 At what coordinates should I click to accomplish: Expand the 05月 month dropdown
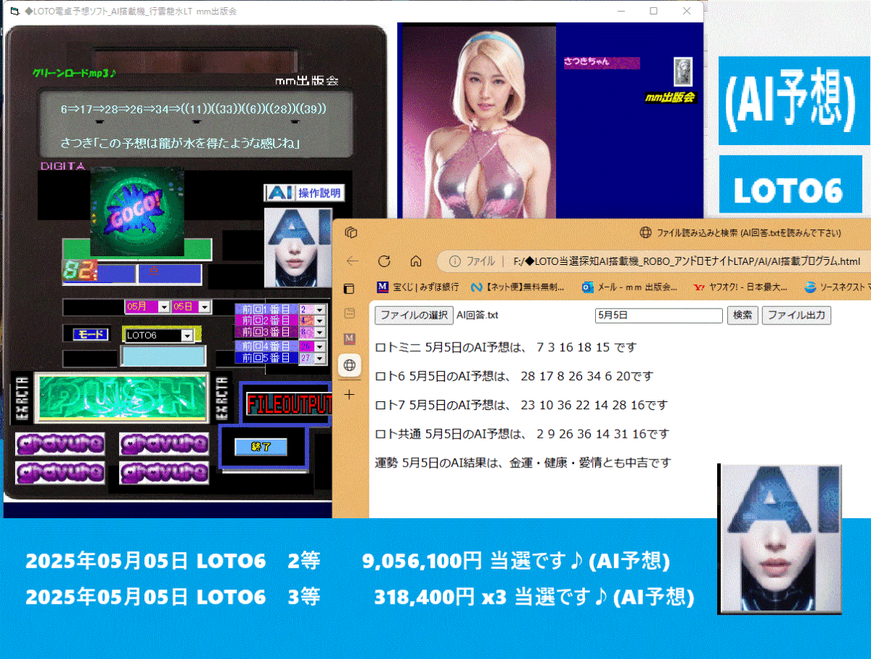164,307
